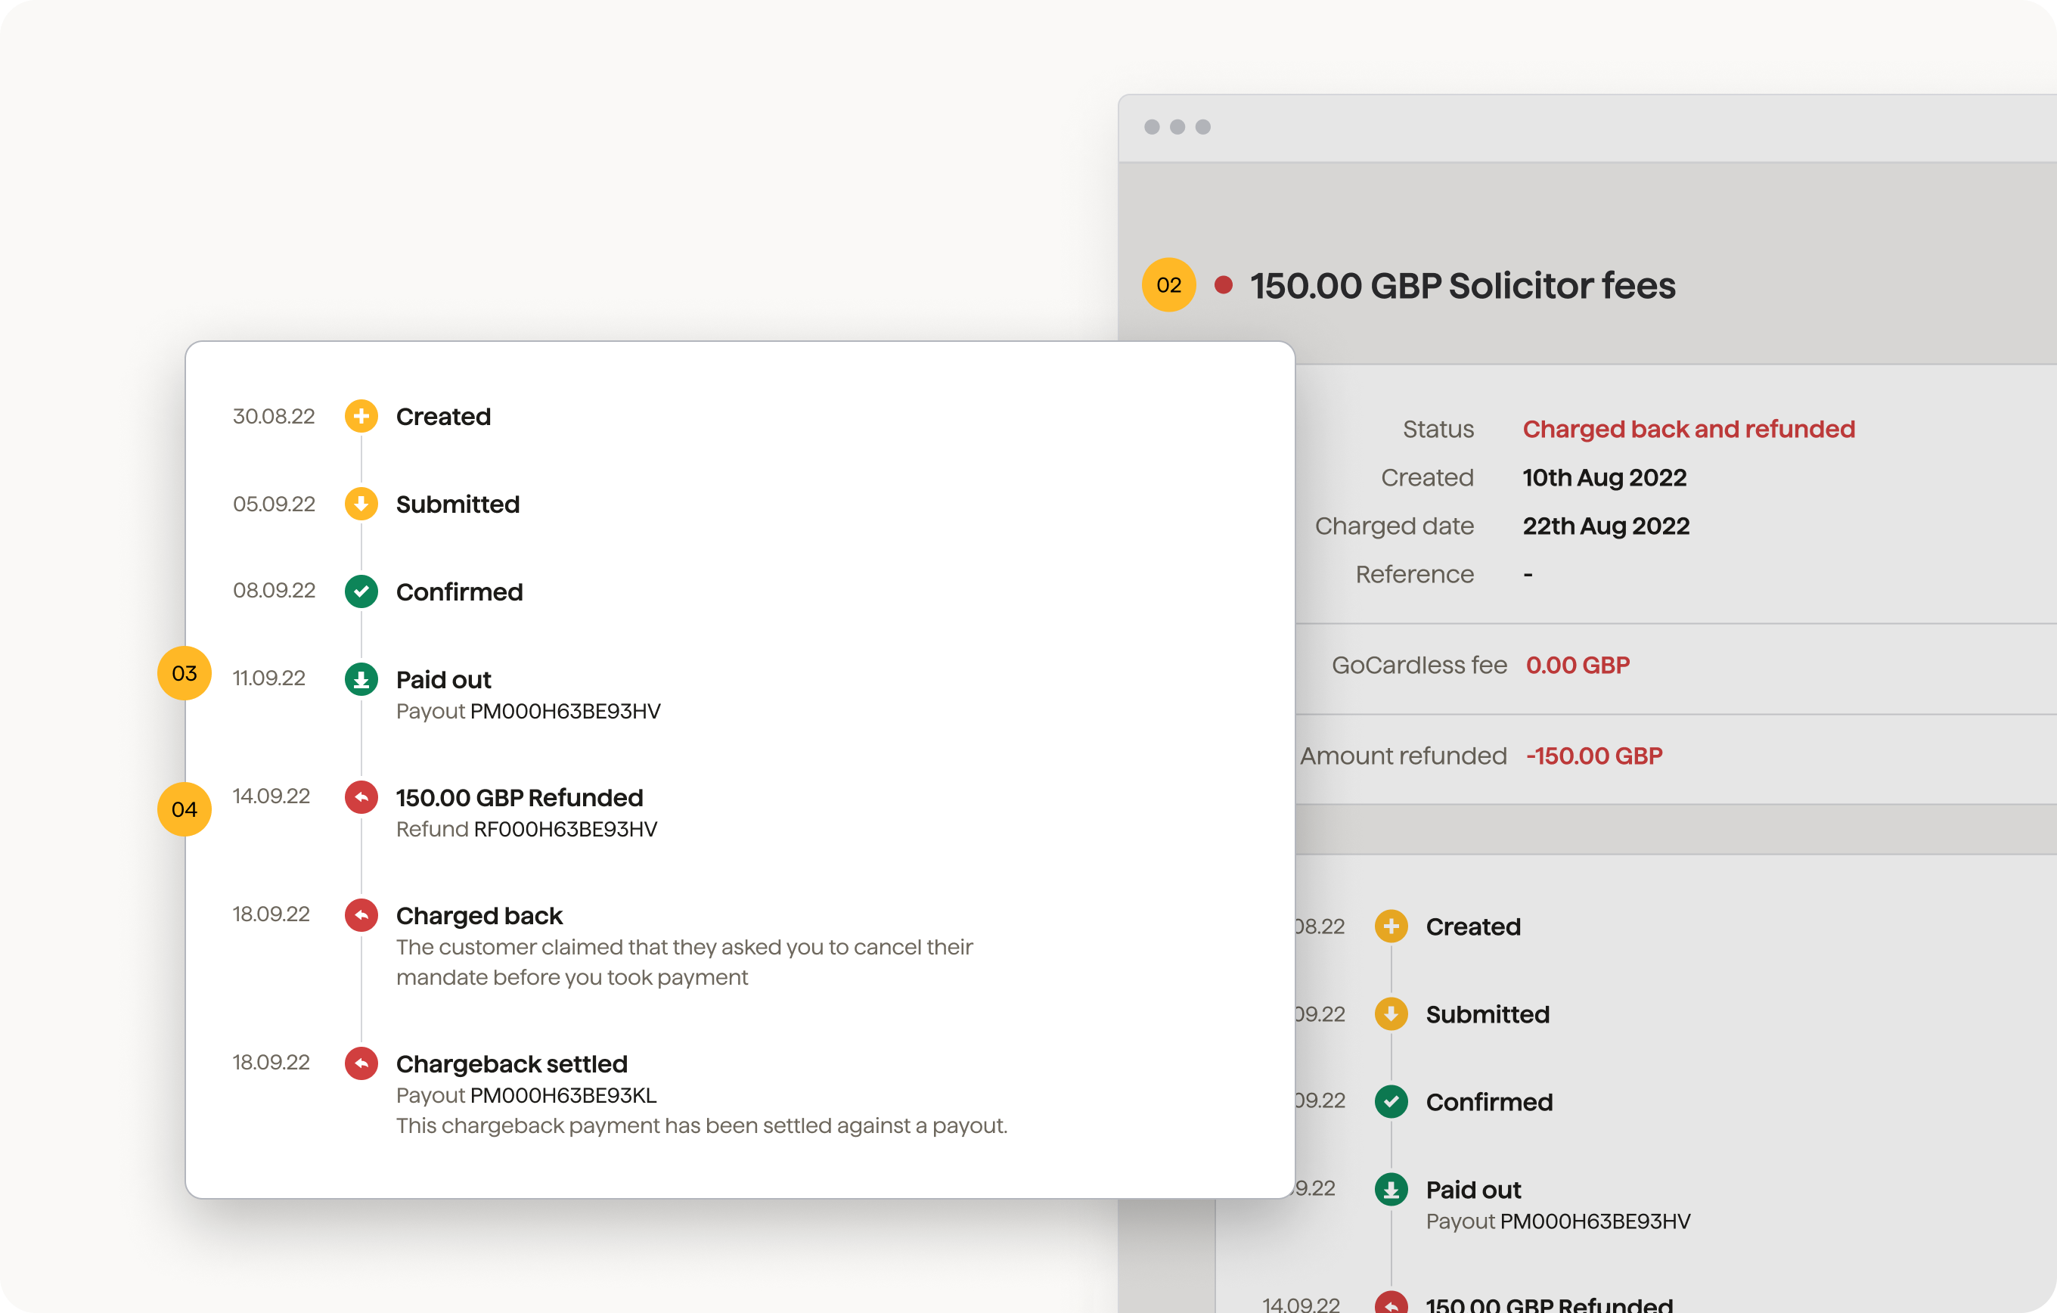Open refund RF000H63BE93HV link
Screen dimensions: 2057x1313
click(565, 830)
